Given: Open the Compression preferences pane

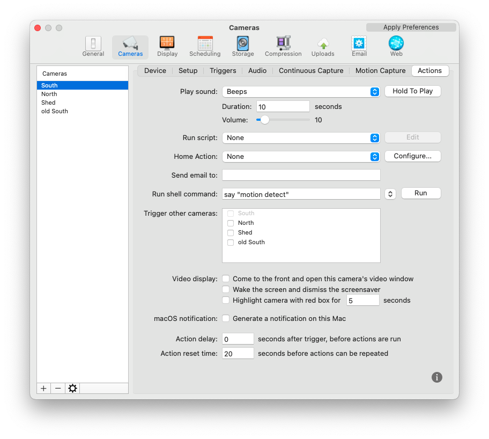Looking at the screenshot, I should point(283,47).
